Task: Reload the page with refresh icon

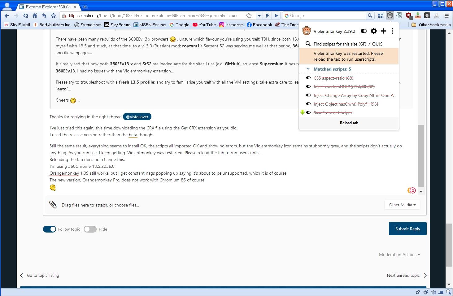Action: click(26, 15)
